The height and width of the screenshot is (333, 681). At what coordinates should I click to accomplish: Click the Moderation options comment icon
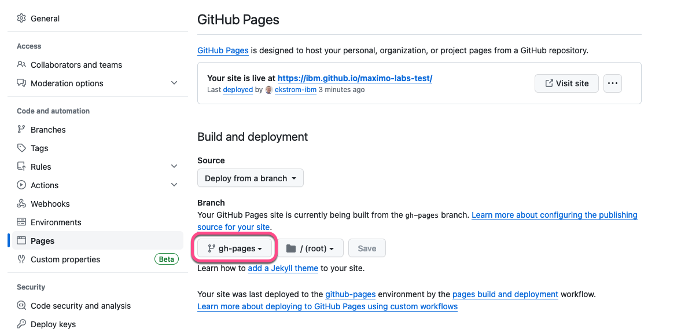(x=21, y=83)
